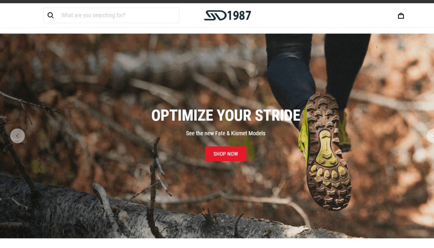Screen dimensions: 434x248
Task: Advance carousel with the right arrow
Action: [431, 136]
